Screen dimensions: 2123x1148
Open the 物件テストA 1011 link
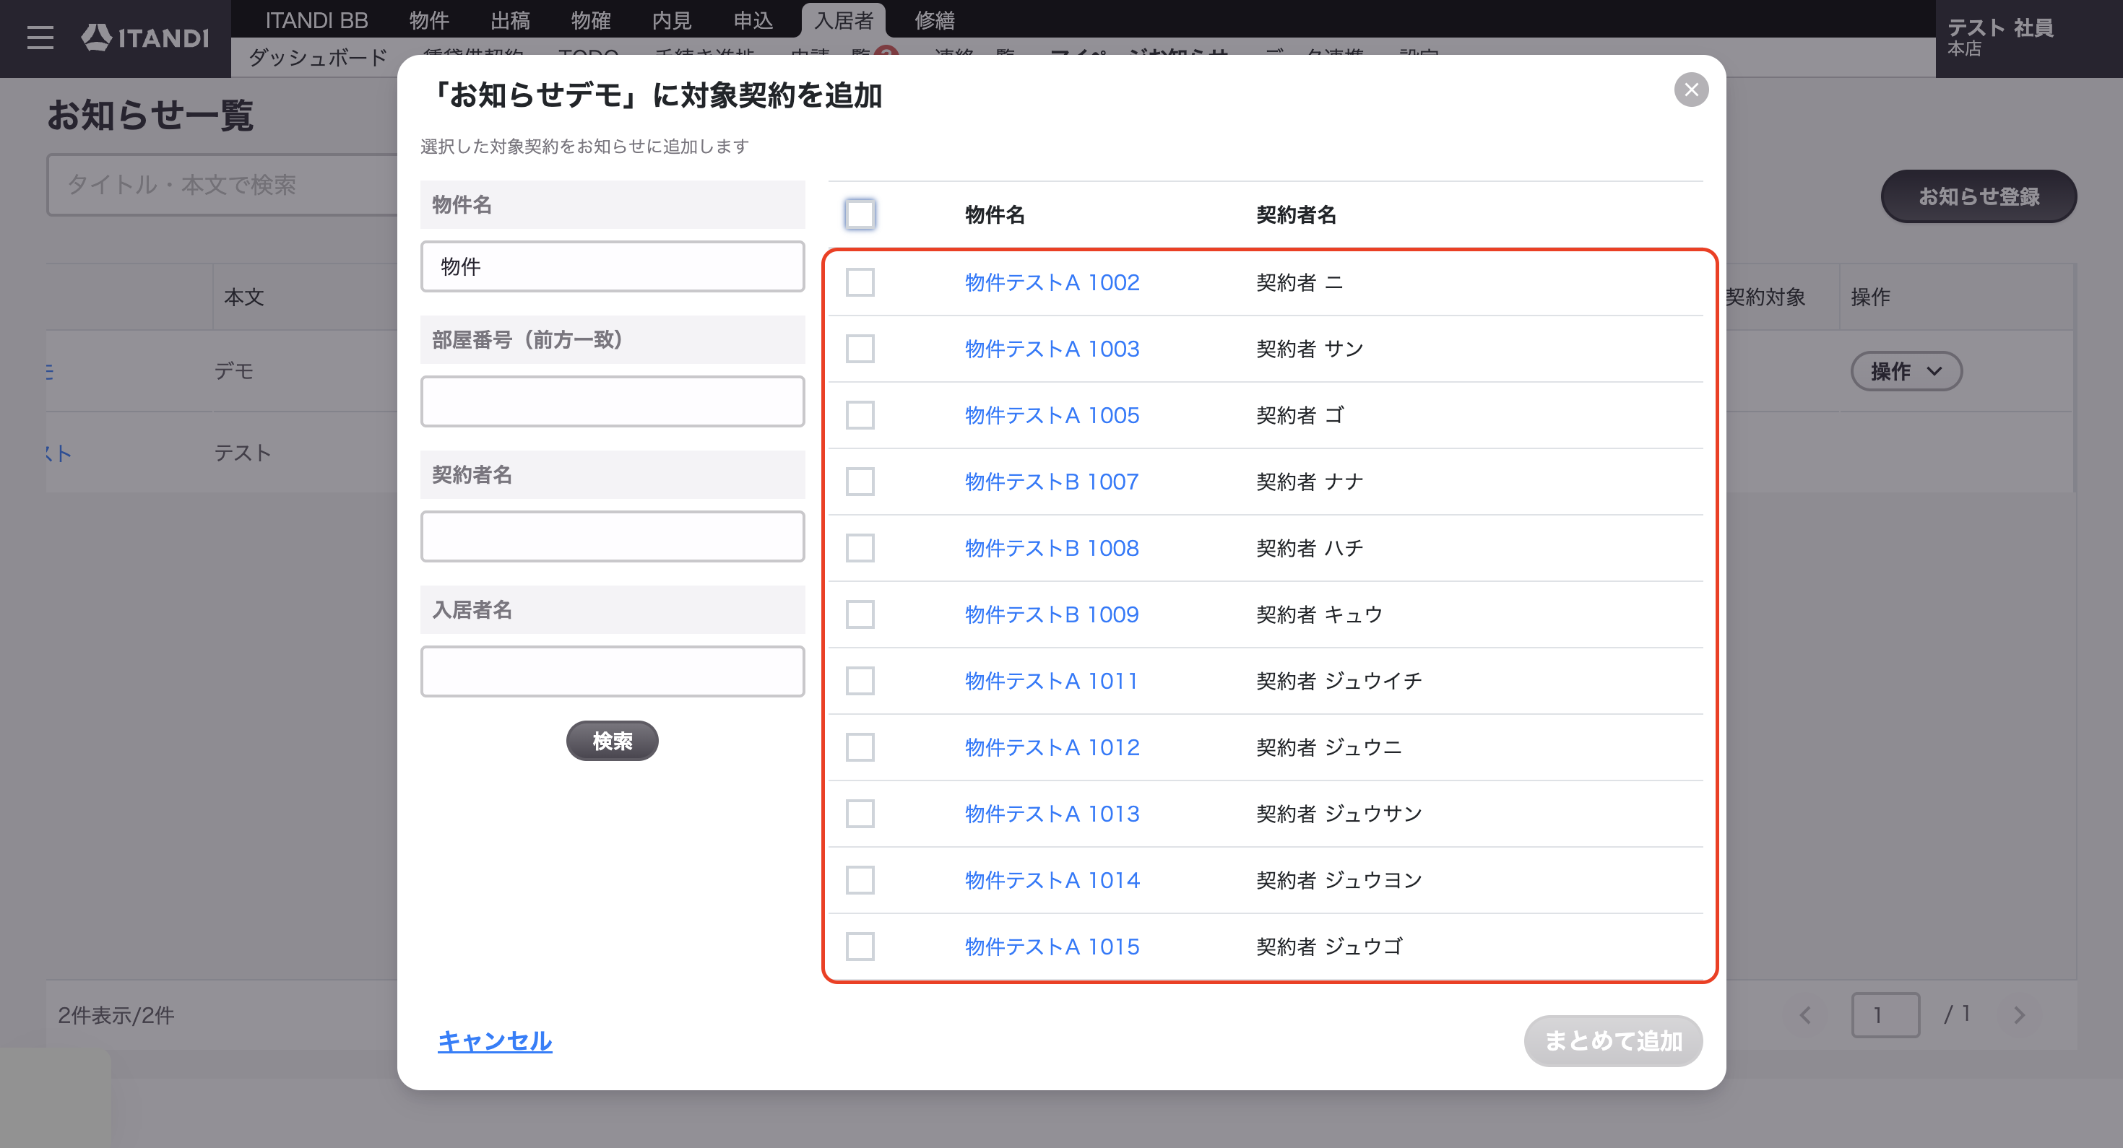(x=1052, y=681)
